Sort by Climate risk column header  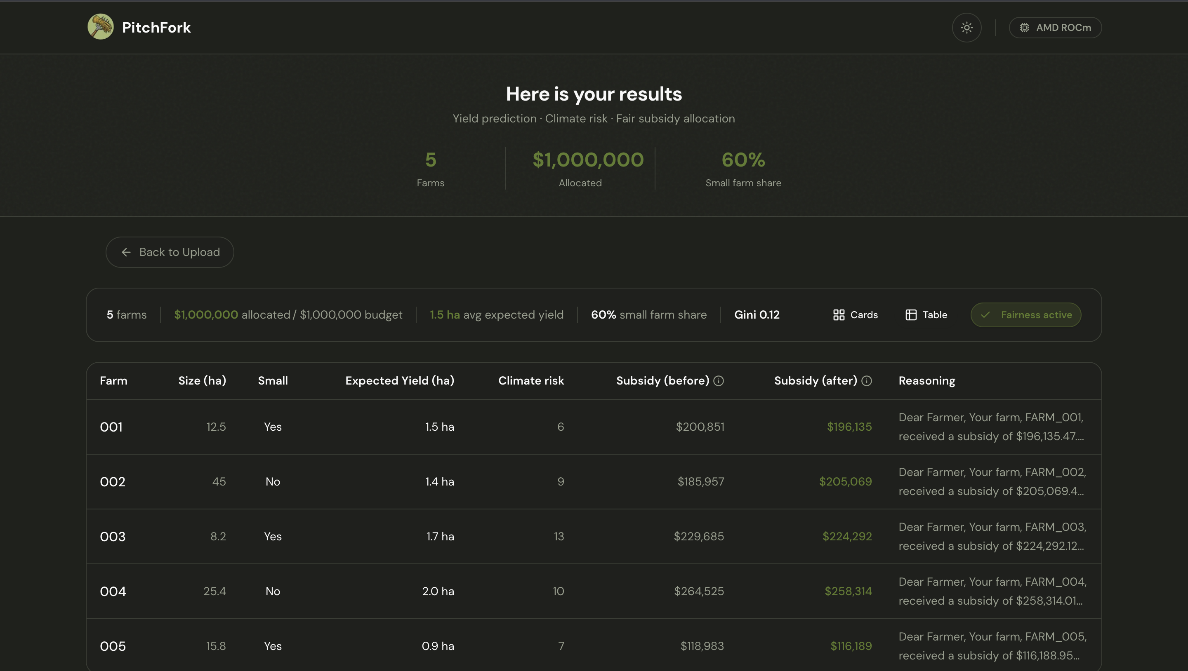pyautogui.click(x=531, y=381)
